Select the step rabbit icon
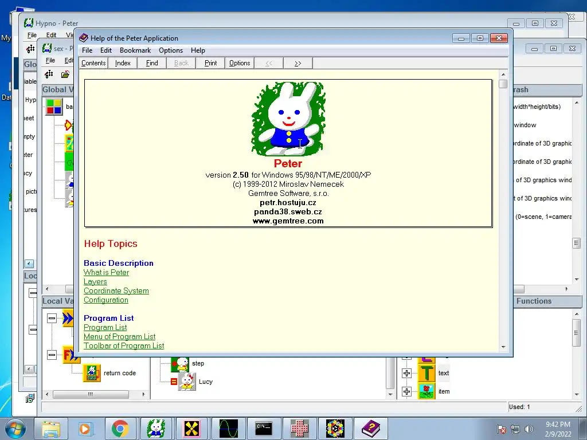The image size is (587, 440). click(181, 364)
